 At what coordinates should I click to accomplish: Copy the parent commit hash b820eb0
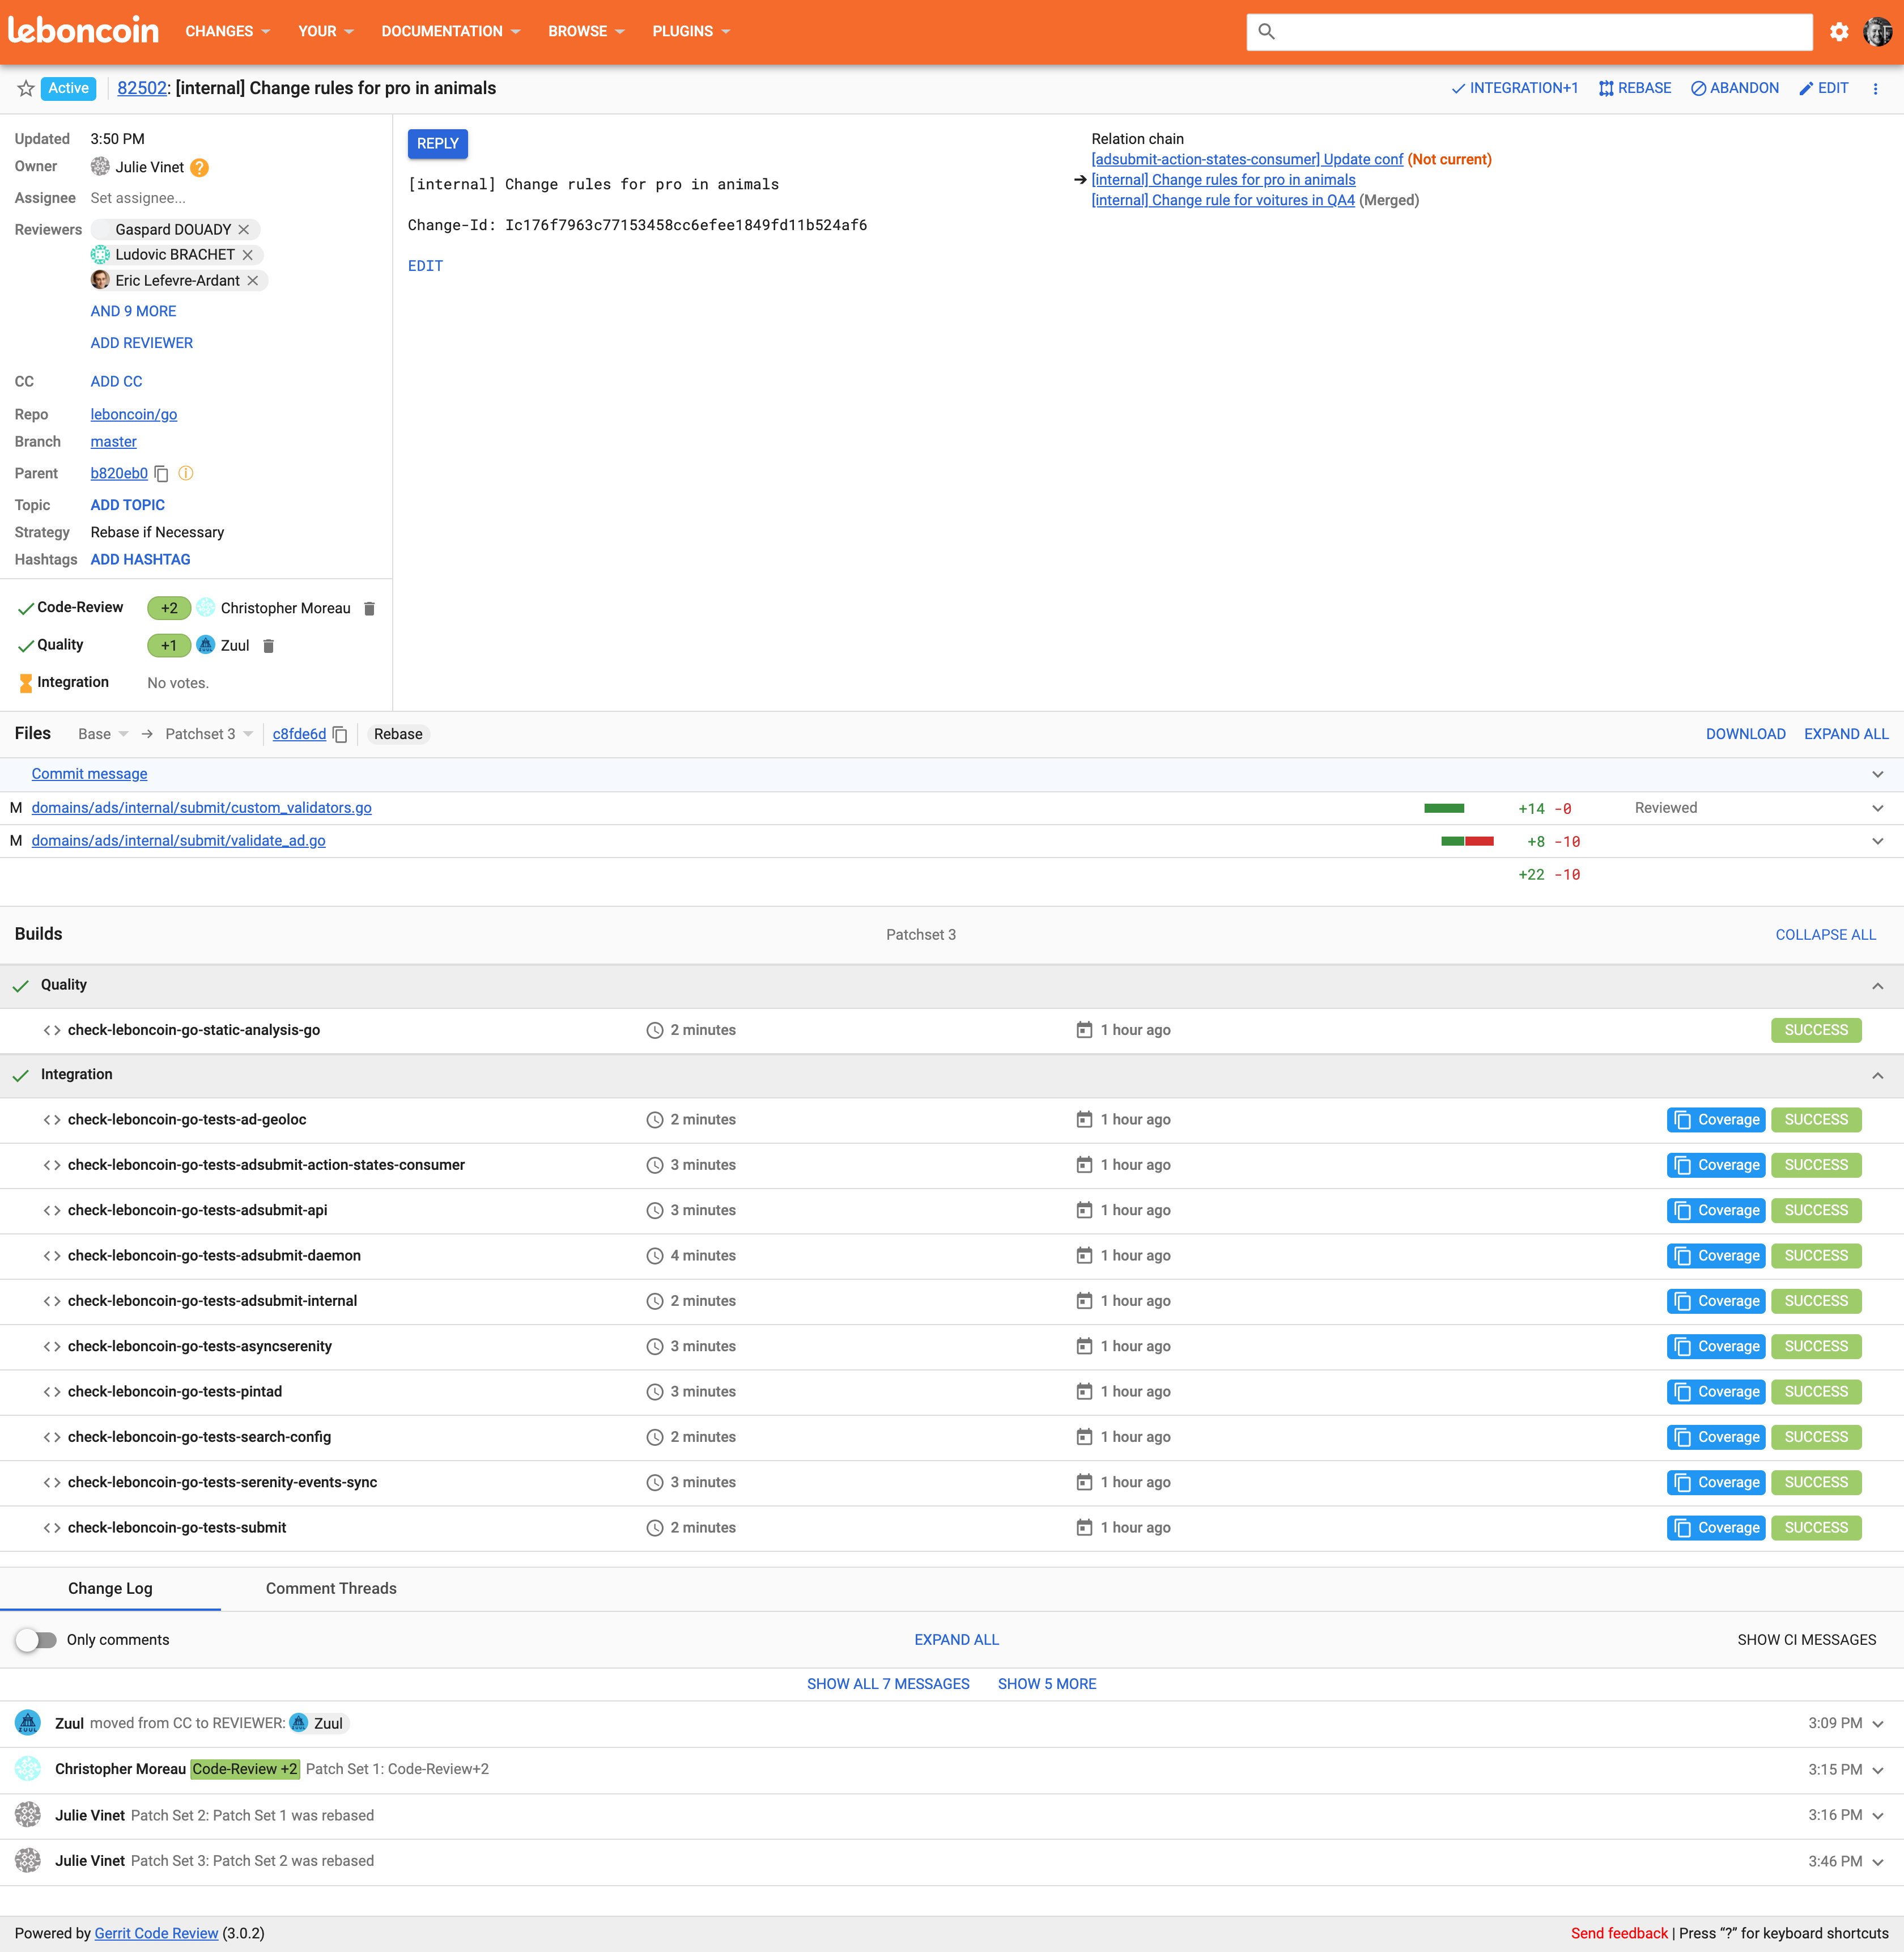point(162,474)
